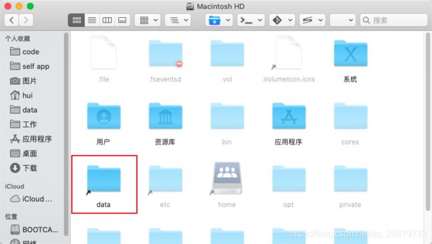Open the Sublime-style S toolbar dropdown
This screenshot has width=432, height=244.
312,21
